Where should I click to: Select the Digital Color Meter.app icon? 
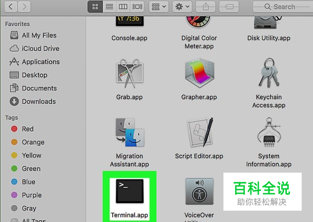click(x=198, y=22)
